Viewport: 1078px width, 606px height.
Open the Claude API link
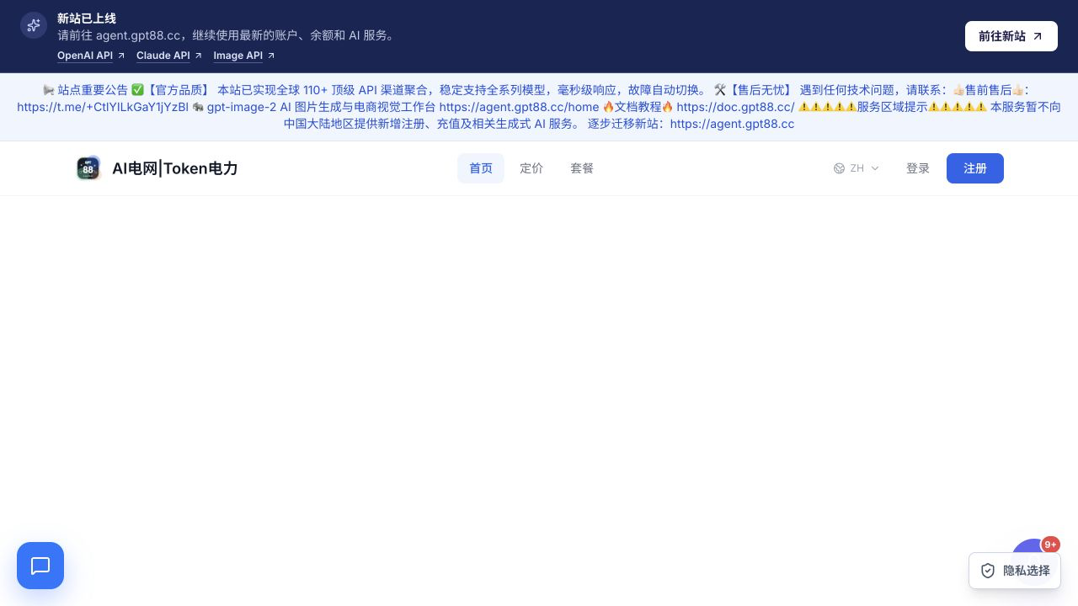click(169, 56)
